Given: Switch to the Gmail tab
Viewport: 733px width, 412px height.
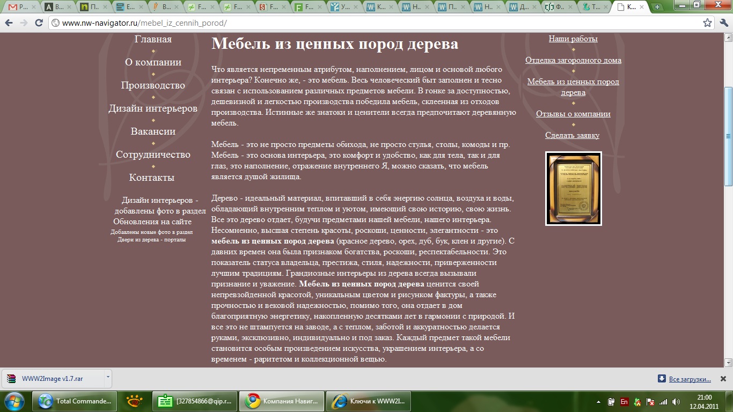Looking at the screenshot, I should tap(21, 7).
